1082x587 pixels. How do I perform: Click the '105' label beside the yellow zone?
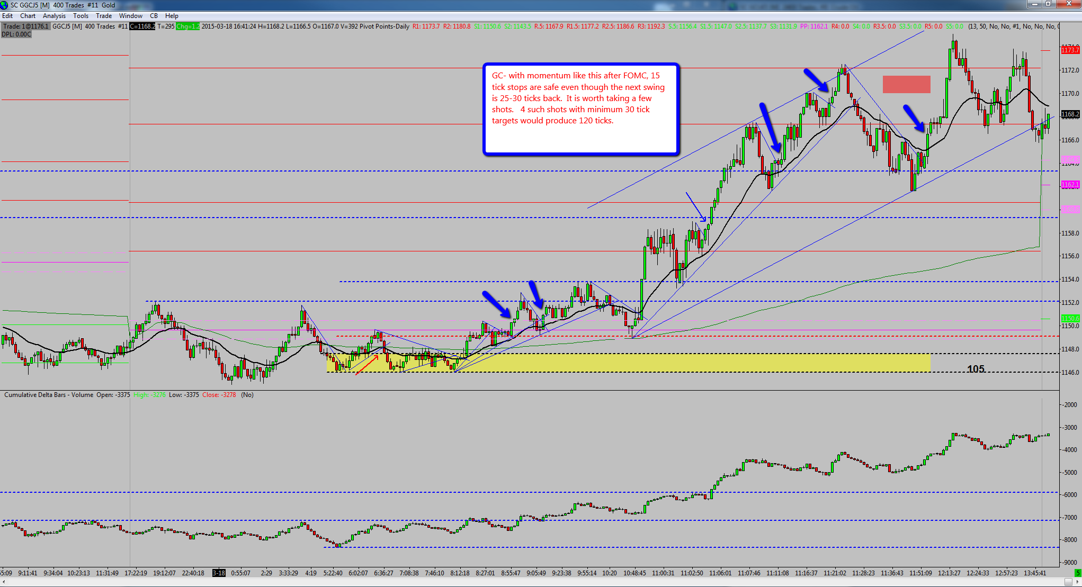coord(976,369)
